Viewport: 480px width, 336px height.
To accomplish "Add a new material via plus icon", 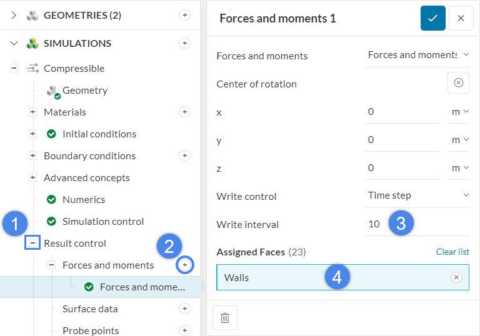I will [x=184, y=112].
